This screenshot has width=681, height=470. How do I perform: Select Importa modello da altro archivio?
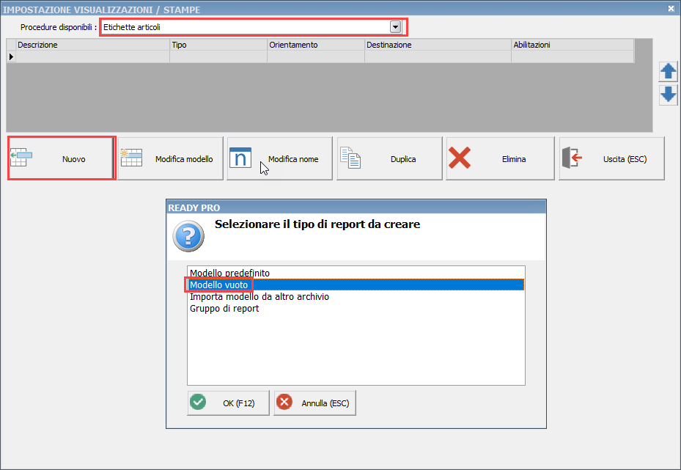tap(356, 296)
